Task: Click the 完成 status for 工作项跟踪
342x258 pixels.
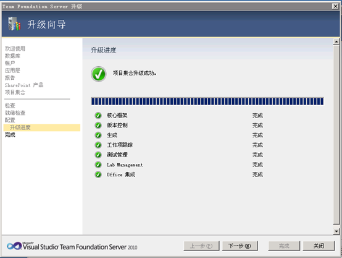Action: 257,145
